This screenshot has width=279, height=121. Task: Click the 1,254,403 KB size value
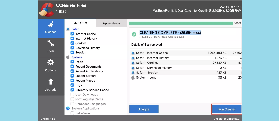[217, 53]
